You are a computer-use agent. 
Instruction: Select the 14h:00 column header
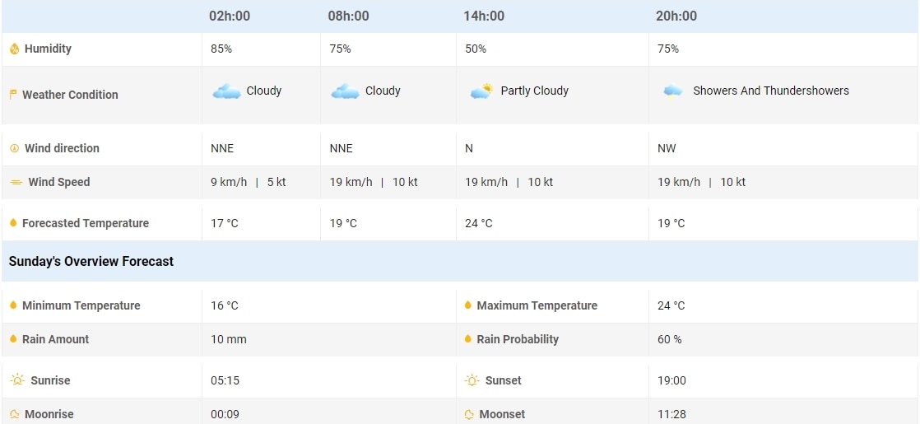[x=484, y=16]
